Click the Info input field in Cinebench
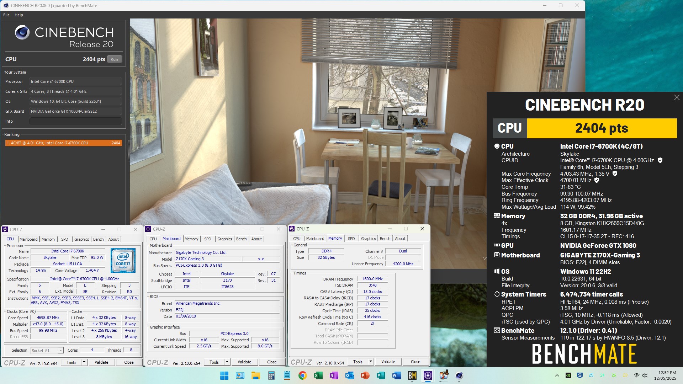683x384 pixels. [x=75, y=121]
